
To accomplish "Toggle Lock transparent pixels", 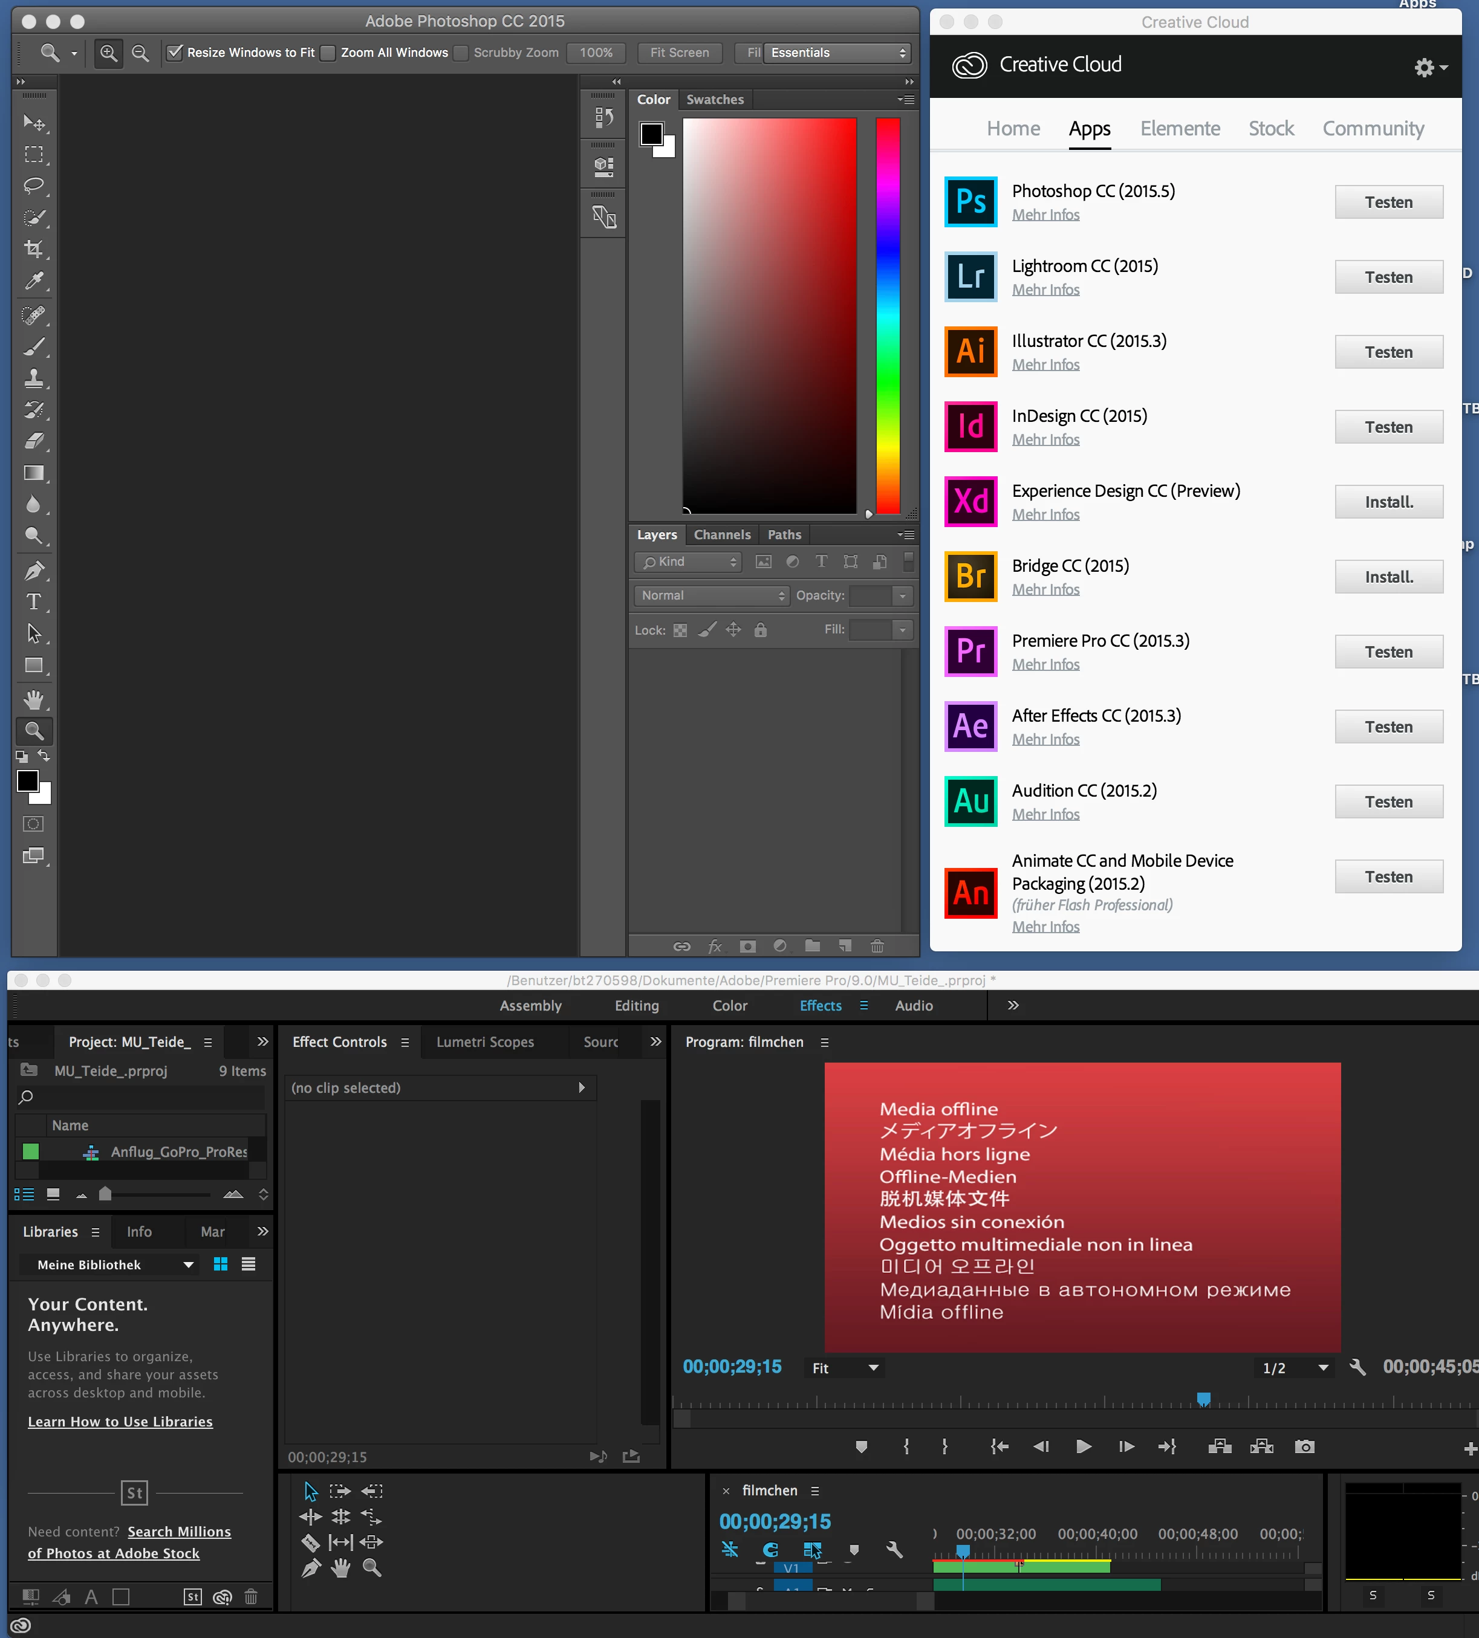I will pos(680,630).
